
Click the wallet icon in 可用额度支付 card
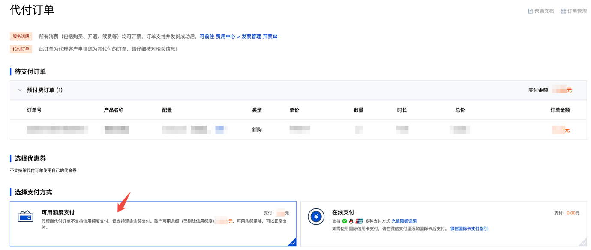pos(25,216)
